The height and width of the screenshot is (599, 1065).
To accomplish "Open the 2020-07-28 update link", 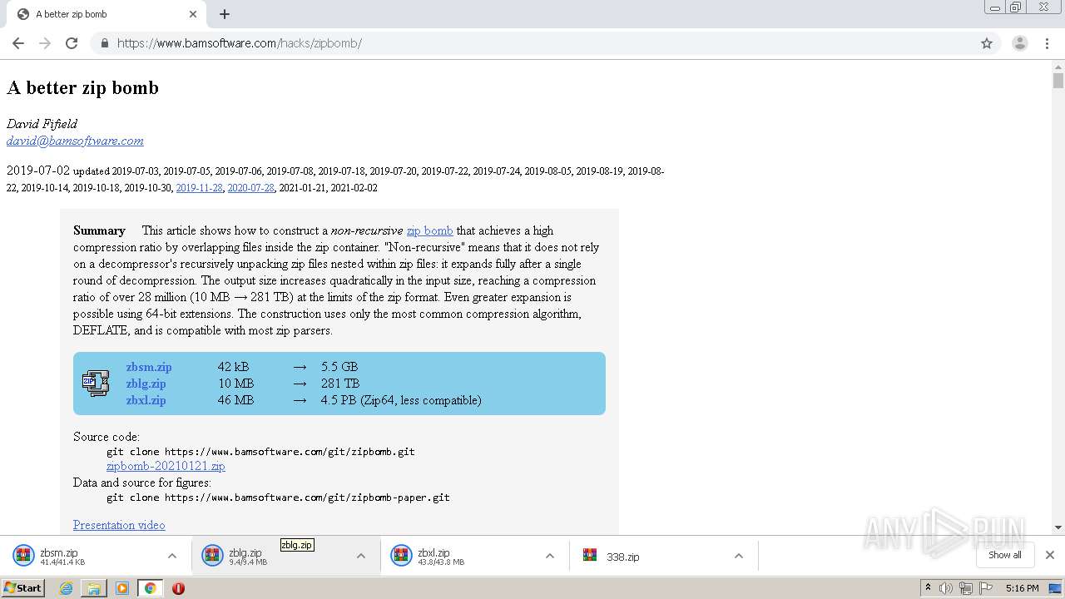I will (250, 188).
